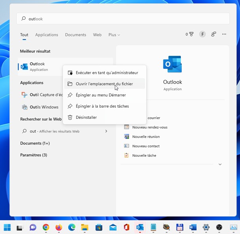Viewport: 240px width, 234px height.
Task: Click 'Nouvelle tâche' action
Action: (144, 156)
